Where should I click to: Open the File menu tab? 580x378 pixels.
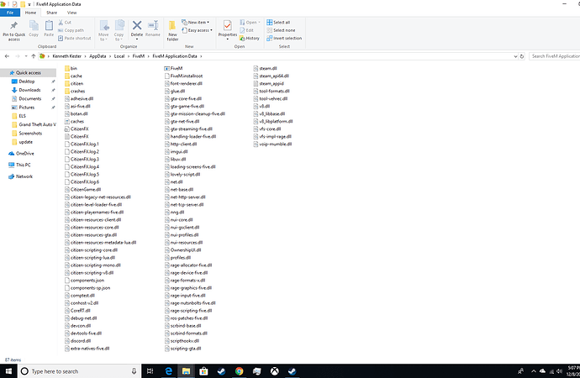tap(10, 13)
